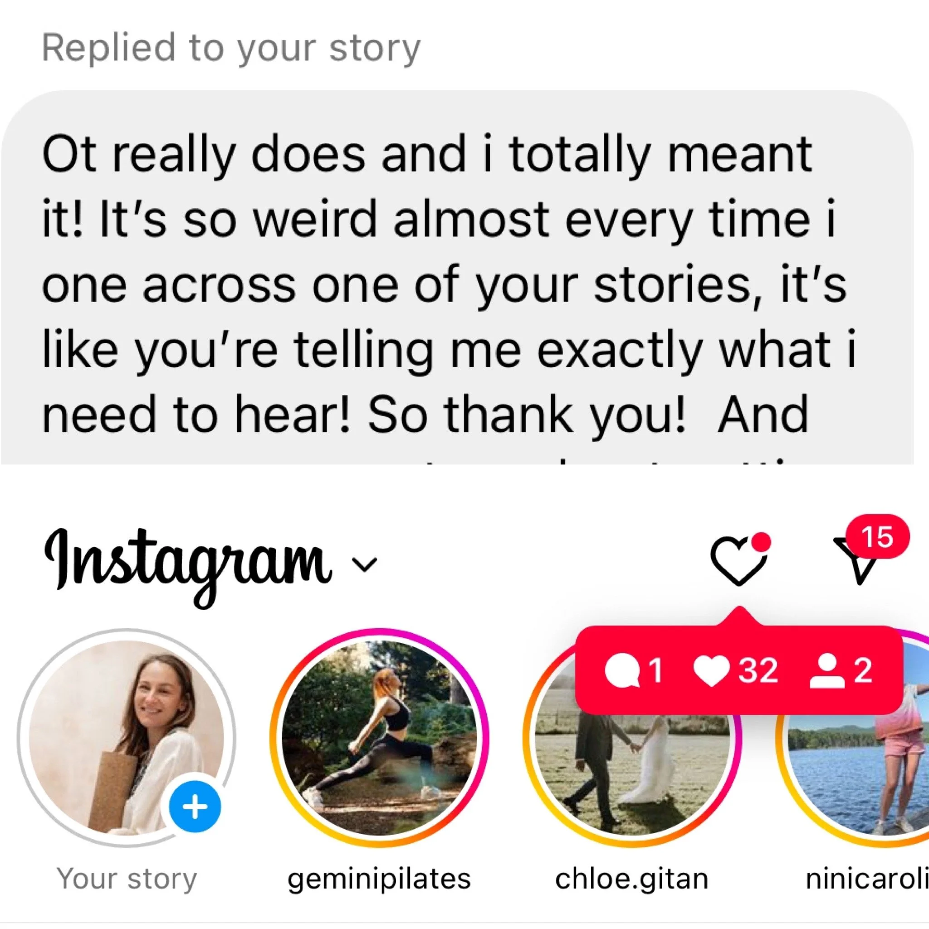Viewport: 929px width, 929px height.
Task: Open Your story profile picture
Action: pyautogui.click(x=127, y=737)
